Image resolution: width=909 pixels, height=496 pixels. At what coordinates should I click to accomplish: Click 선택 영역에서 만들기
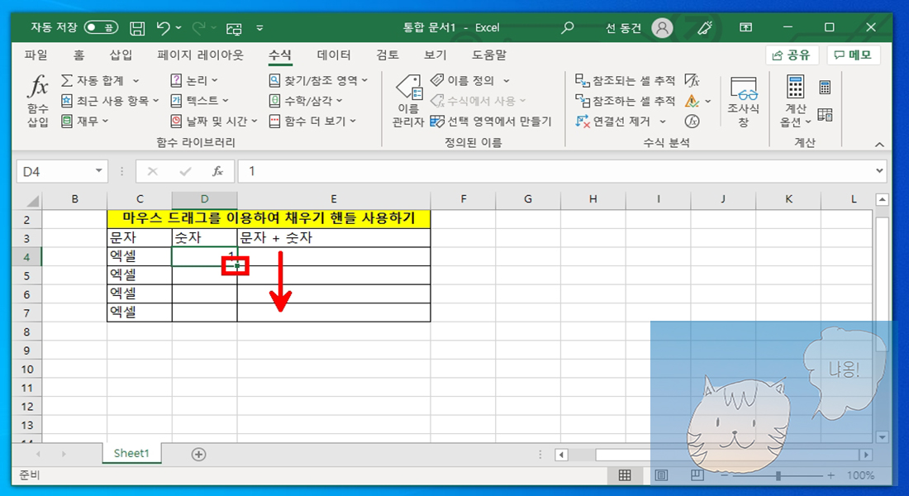(491, 122)
